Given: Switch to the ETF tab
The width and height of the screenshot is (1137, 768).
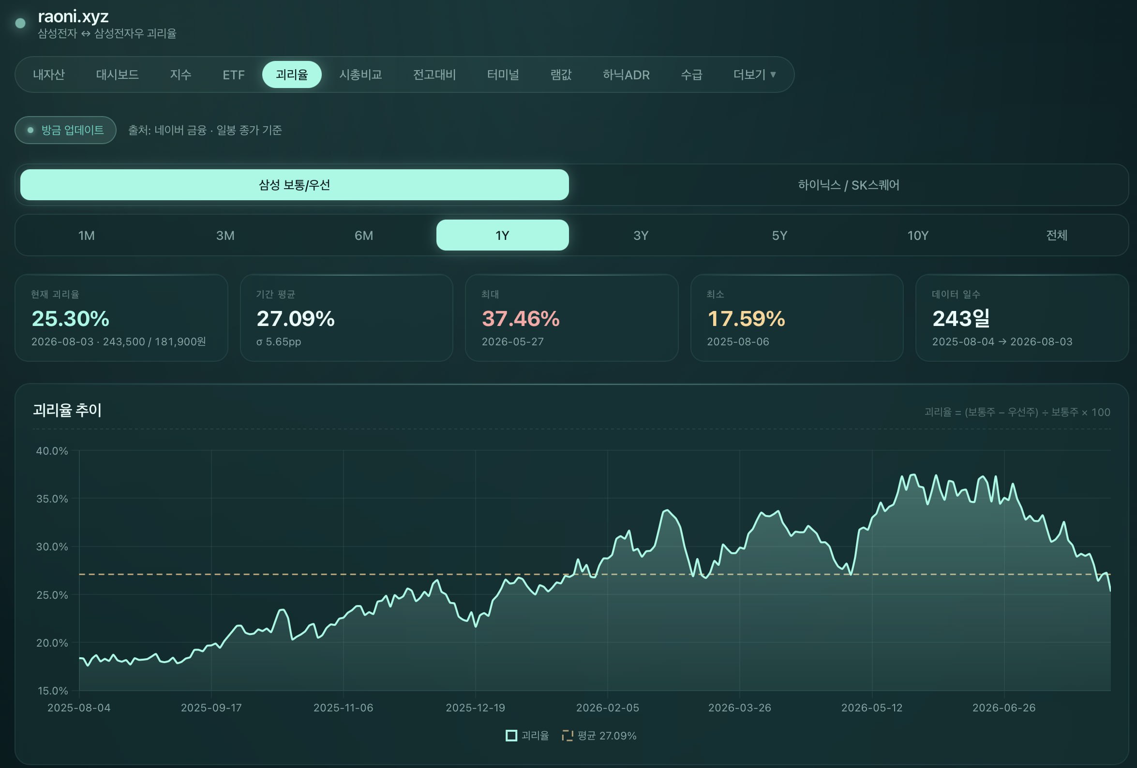Looking at the screenshot, I should pos(233,74).
